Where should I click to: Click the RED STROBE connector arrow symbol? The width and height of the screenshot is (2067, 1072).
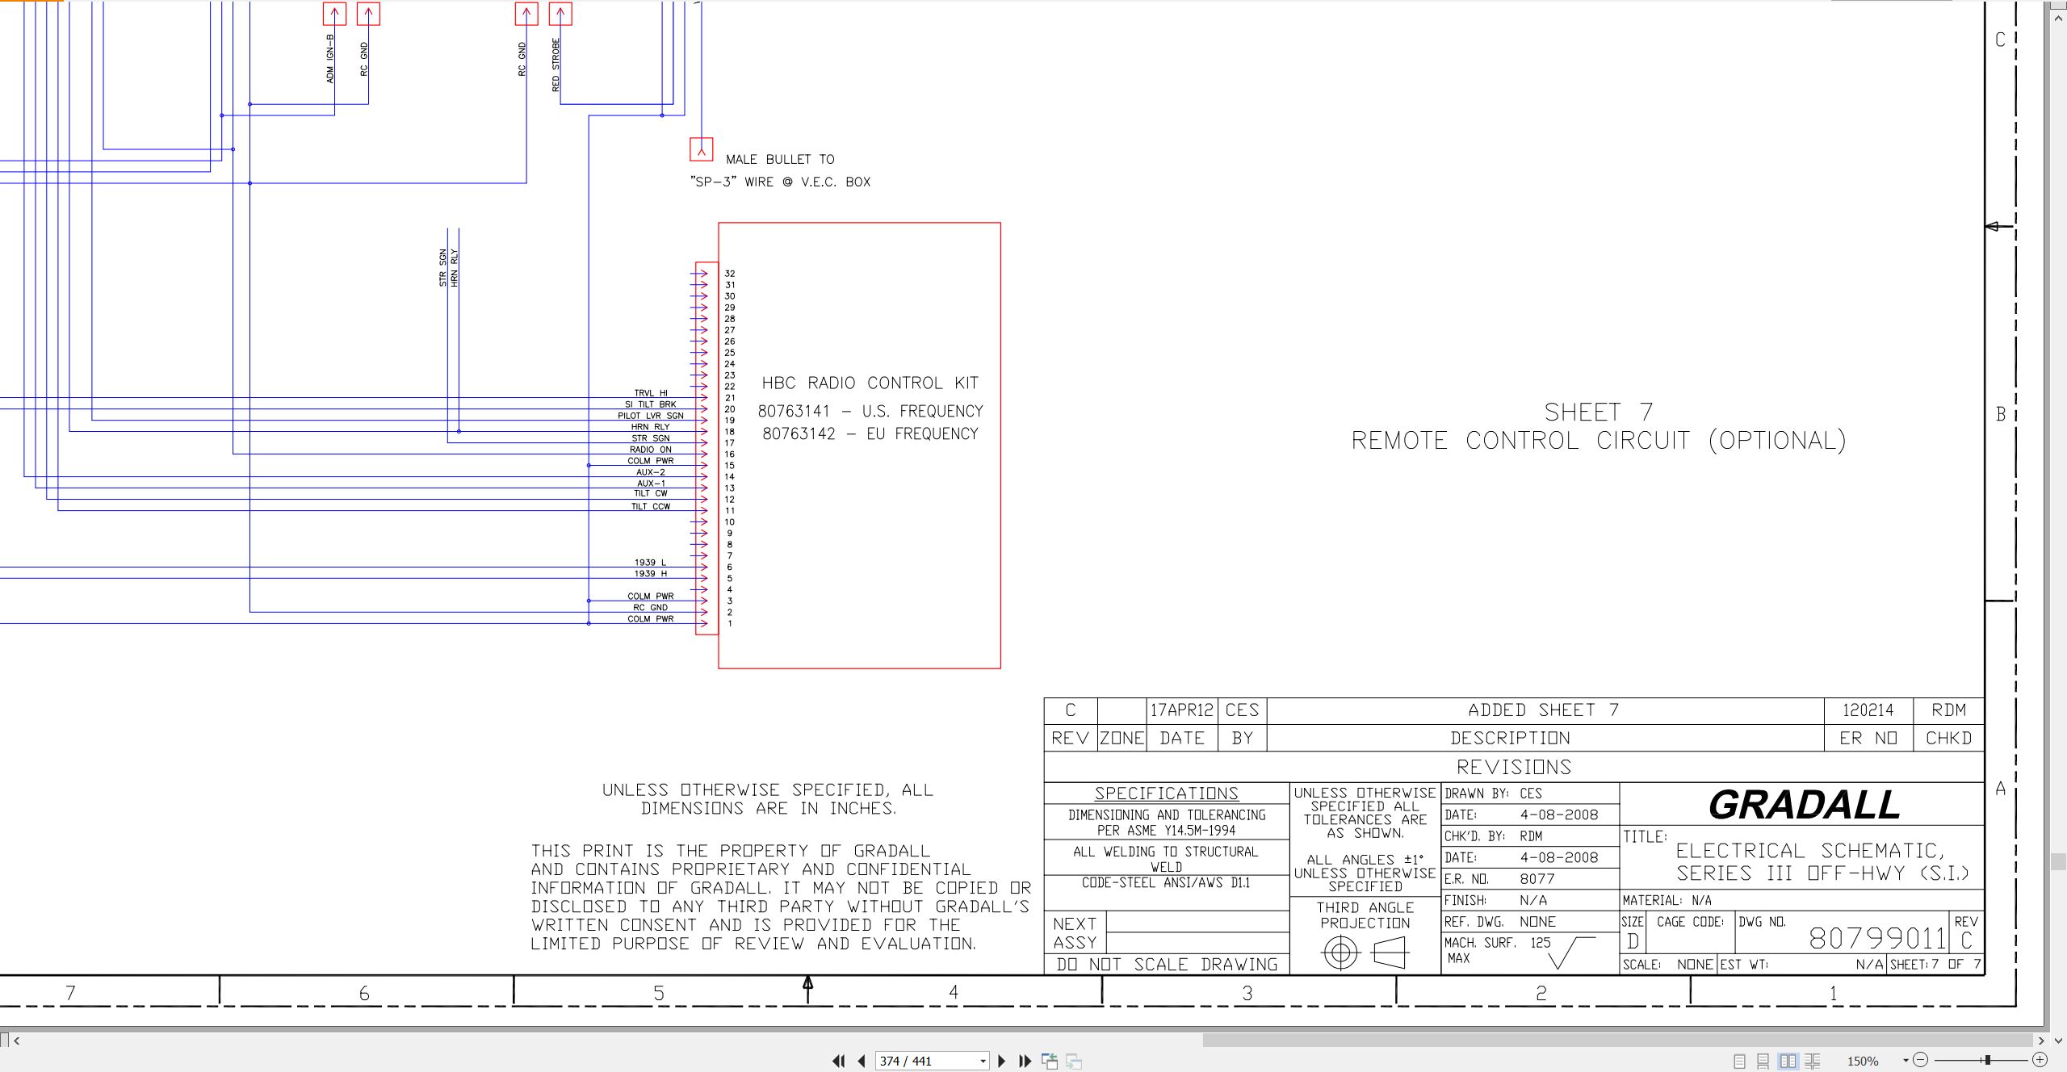pyautogui.click(x=560, y=14)
